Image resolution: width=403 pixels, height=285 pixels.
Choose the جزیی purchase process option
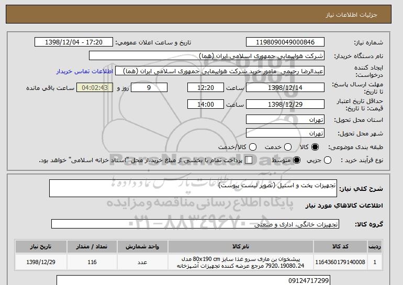[x=328, y=160]
